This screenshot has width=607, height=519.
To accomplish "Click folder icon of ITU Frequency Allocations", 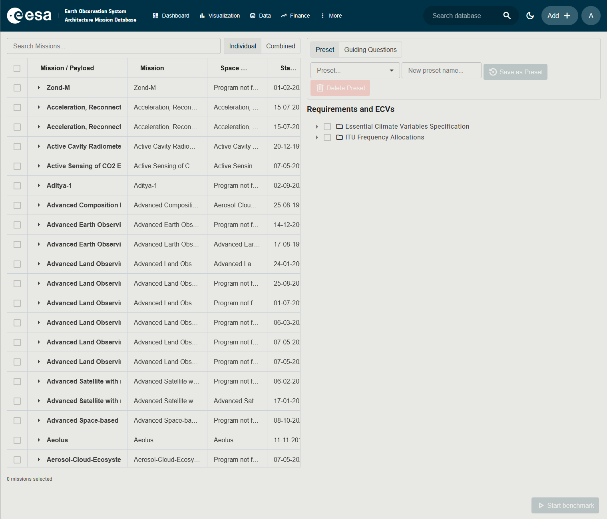I will coord(339,137).
